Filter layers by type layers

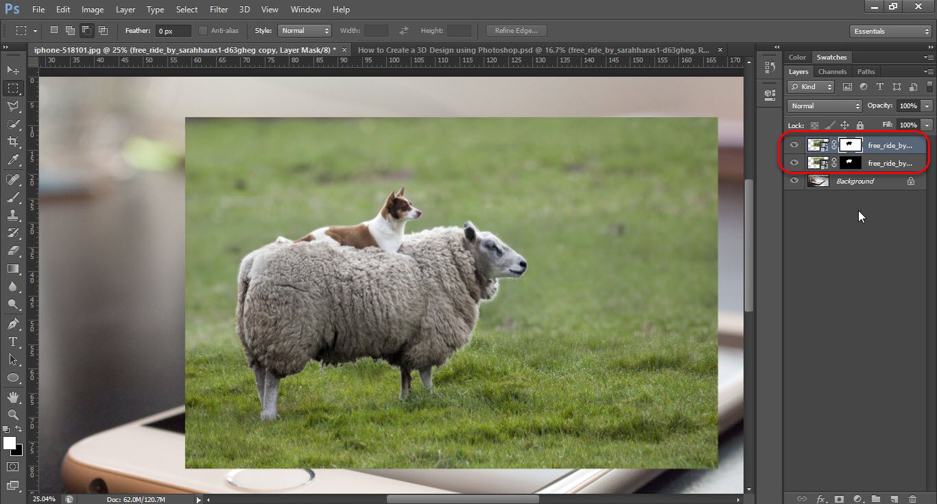coord(880,87)
